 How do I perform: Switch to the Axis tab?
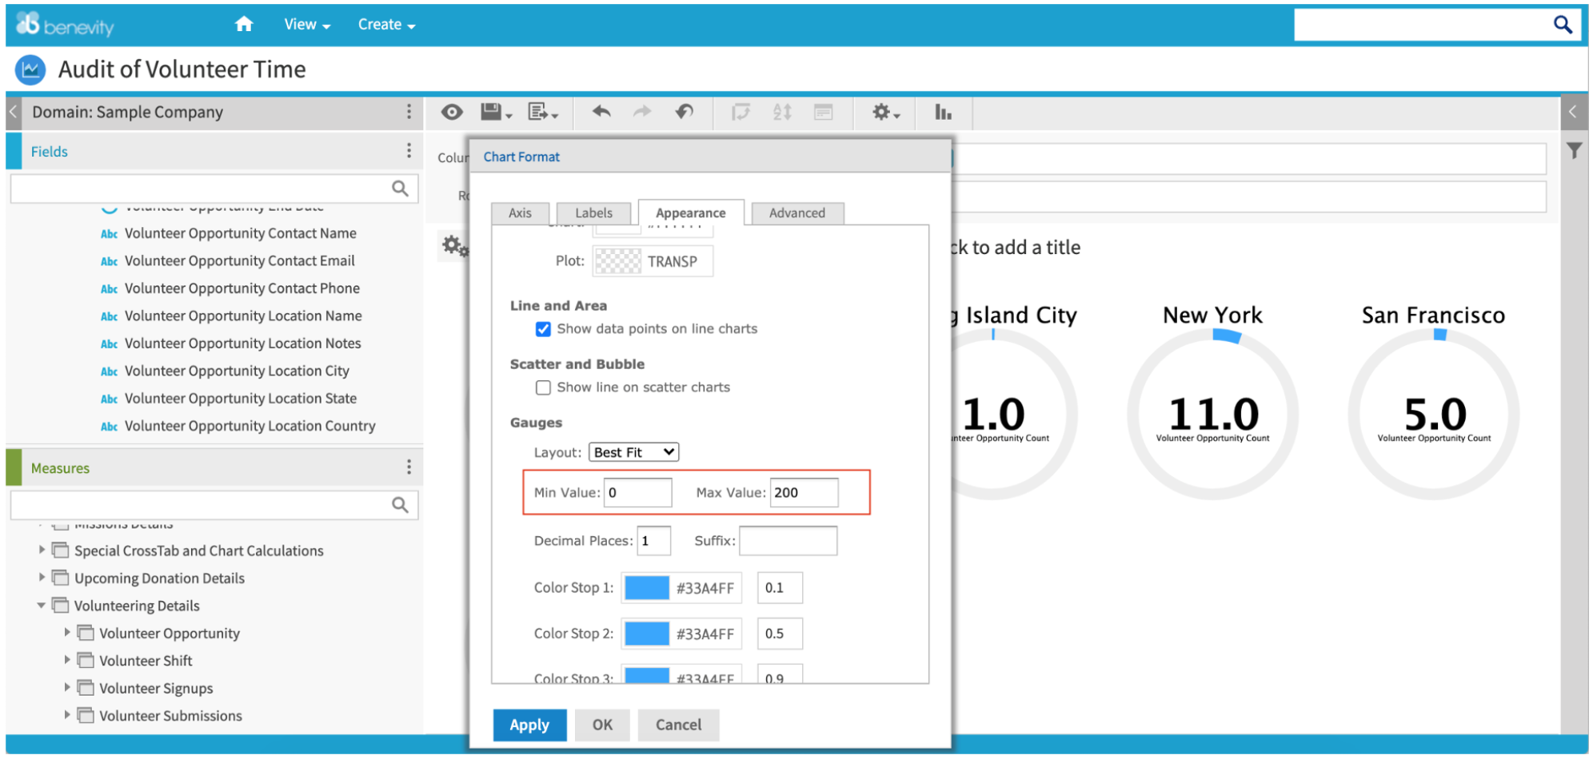point(520,213)
